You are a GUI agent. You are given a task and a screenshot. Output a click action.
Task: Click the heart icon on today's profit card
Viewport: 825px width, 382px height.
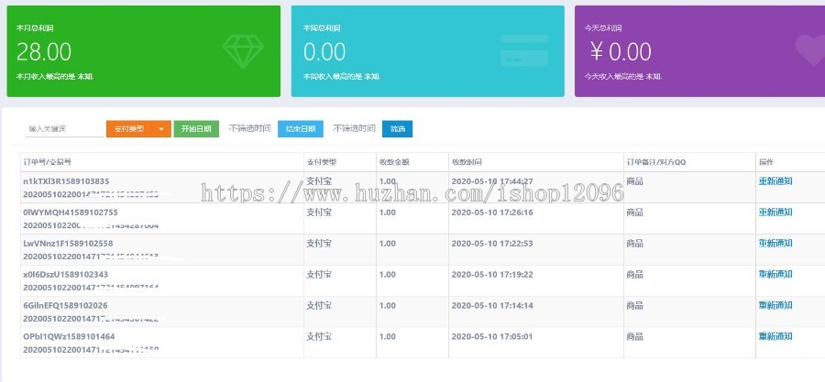click(809, 49)
